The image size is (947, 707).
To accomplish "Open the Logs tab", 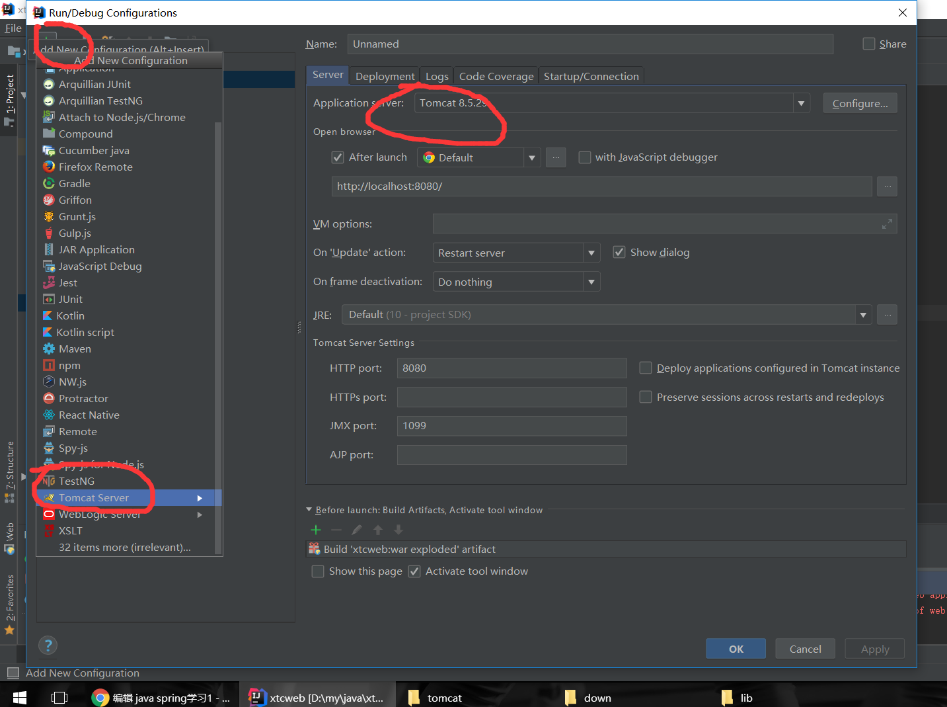I will click(x=437, y=76).
